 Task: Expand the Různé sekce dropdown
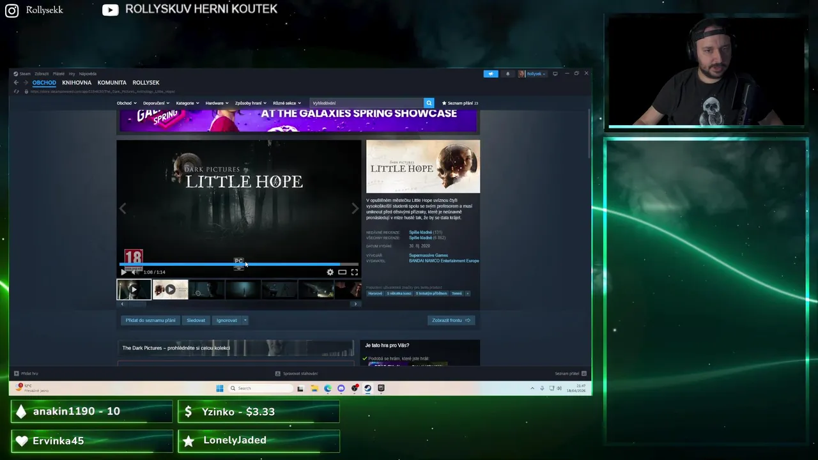tap(286, 103)
